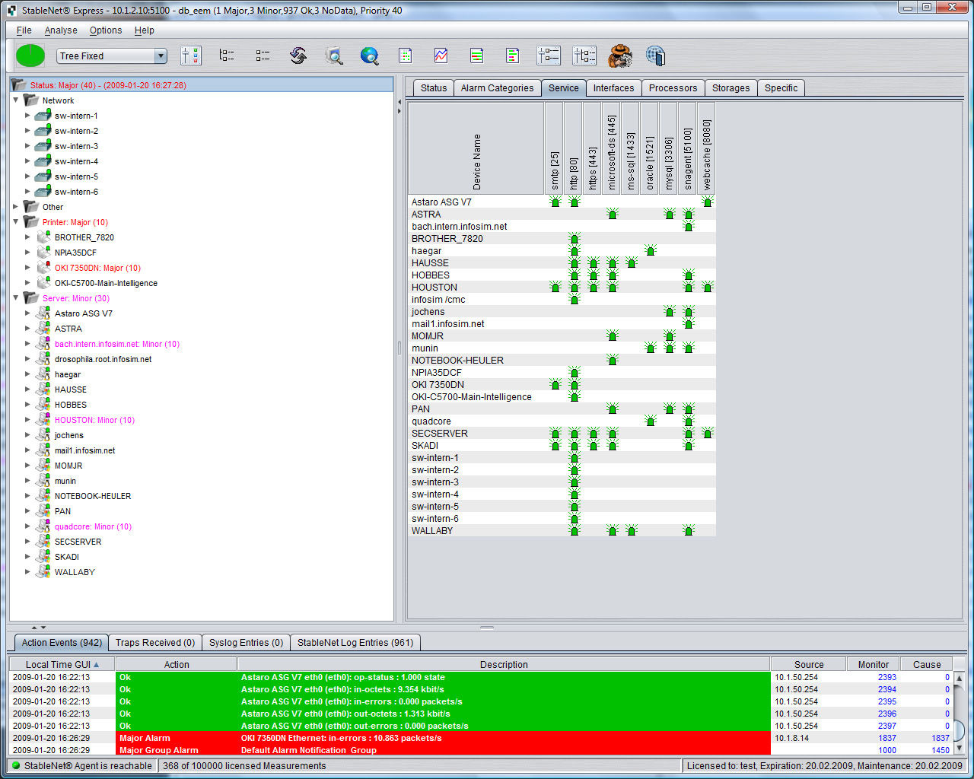Switch to StableNet Log Entries tab
The height and width of the screenshot is (779, 974).
tap(355, 643)
